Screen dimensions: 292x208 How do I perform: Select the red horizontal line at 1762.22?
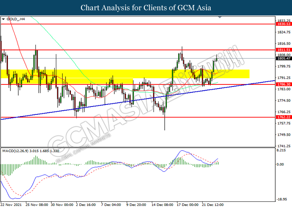[138, 117]
